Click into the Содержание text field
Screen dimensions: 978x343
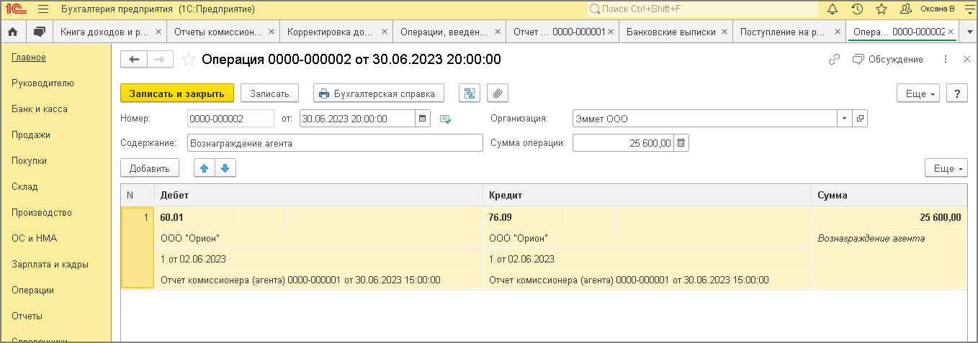tap(334, 143)
